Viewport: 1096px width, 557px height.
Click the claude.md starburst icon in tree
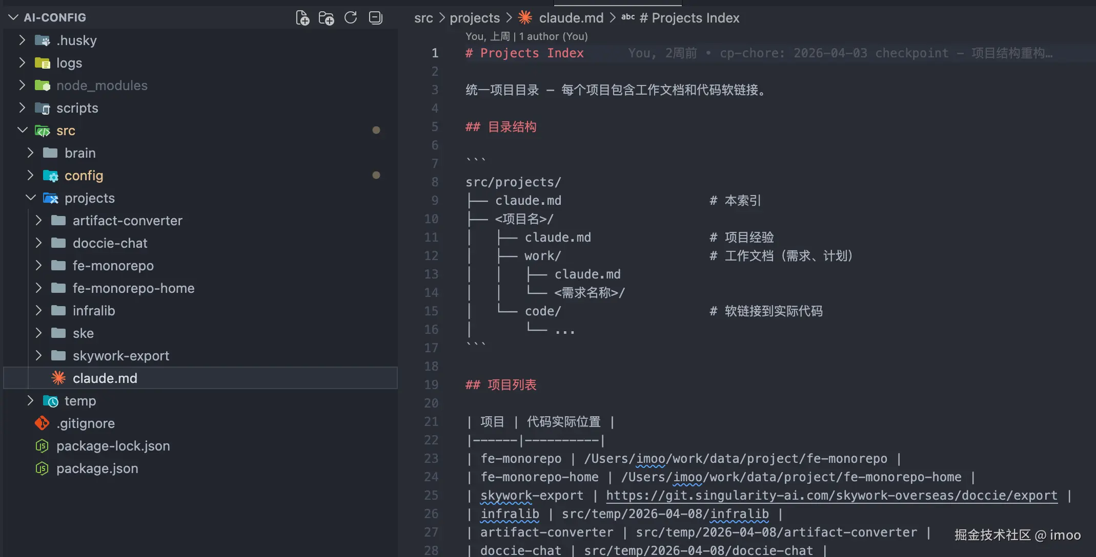(x=58, y=378)
